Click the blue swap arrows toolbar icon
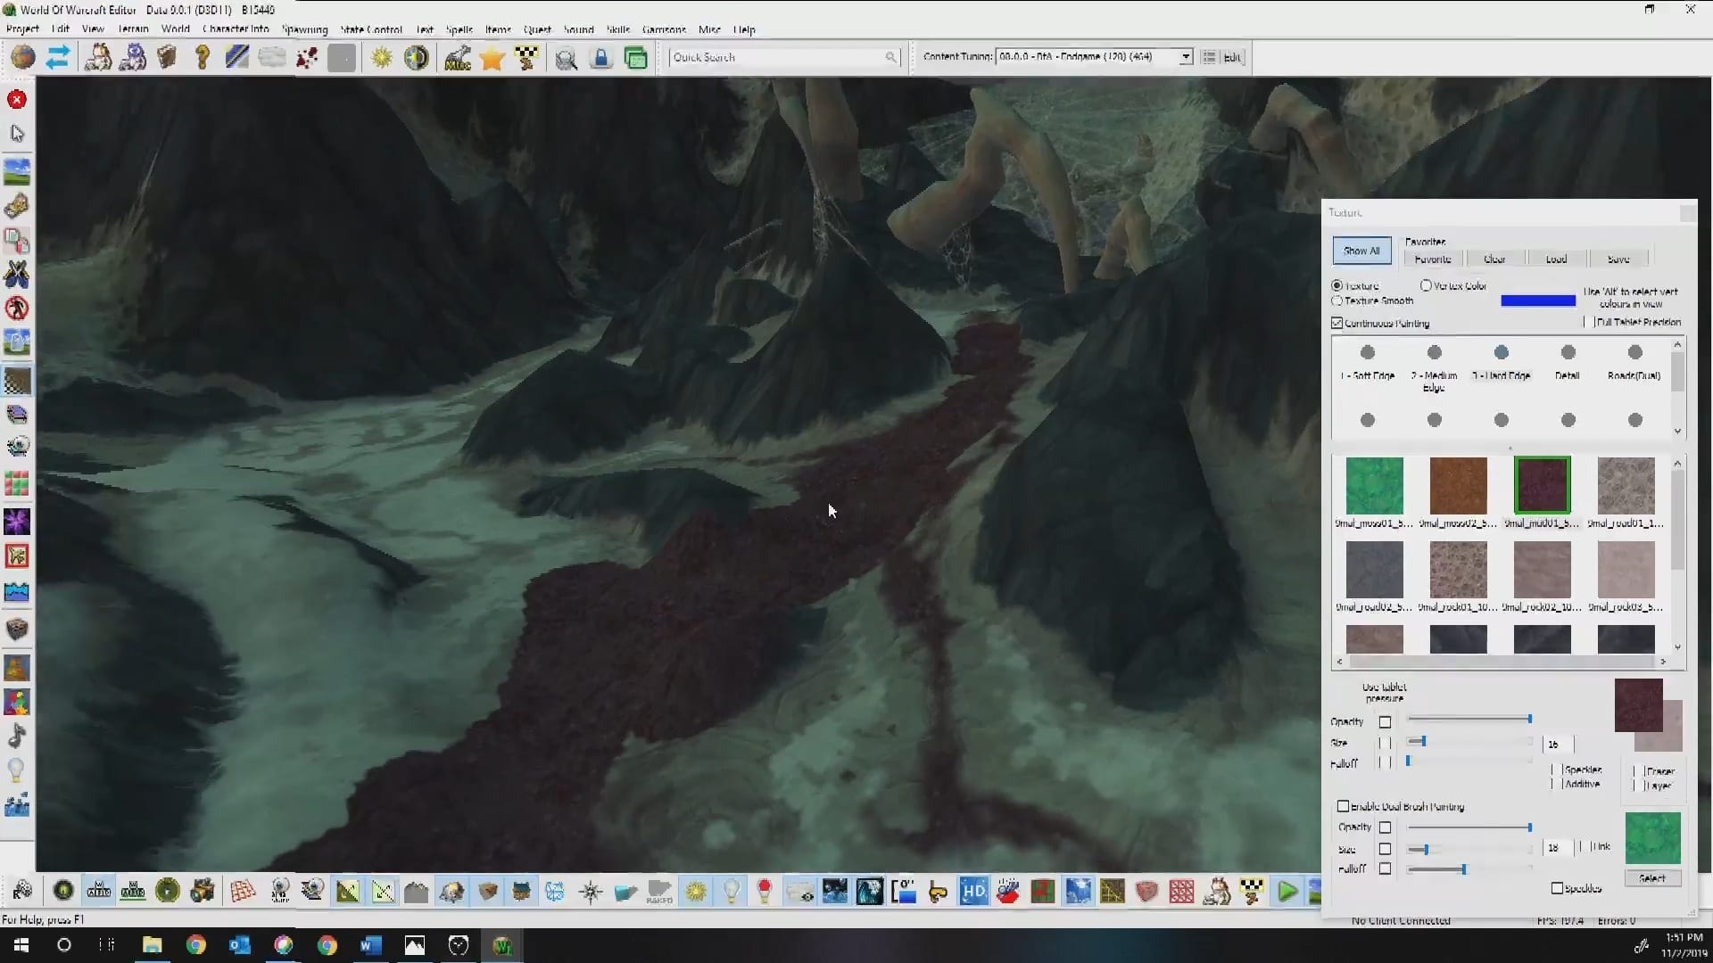Viewport: 1713px width, 963px height. click(58, 58)
